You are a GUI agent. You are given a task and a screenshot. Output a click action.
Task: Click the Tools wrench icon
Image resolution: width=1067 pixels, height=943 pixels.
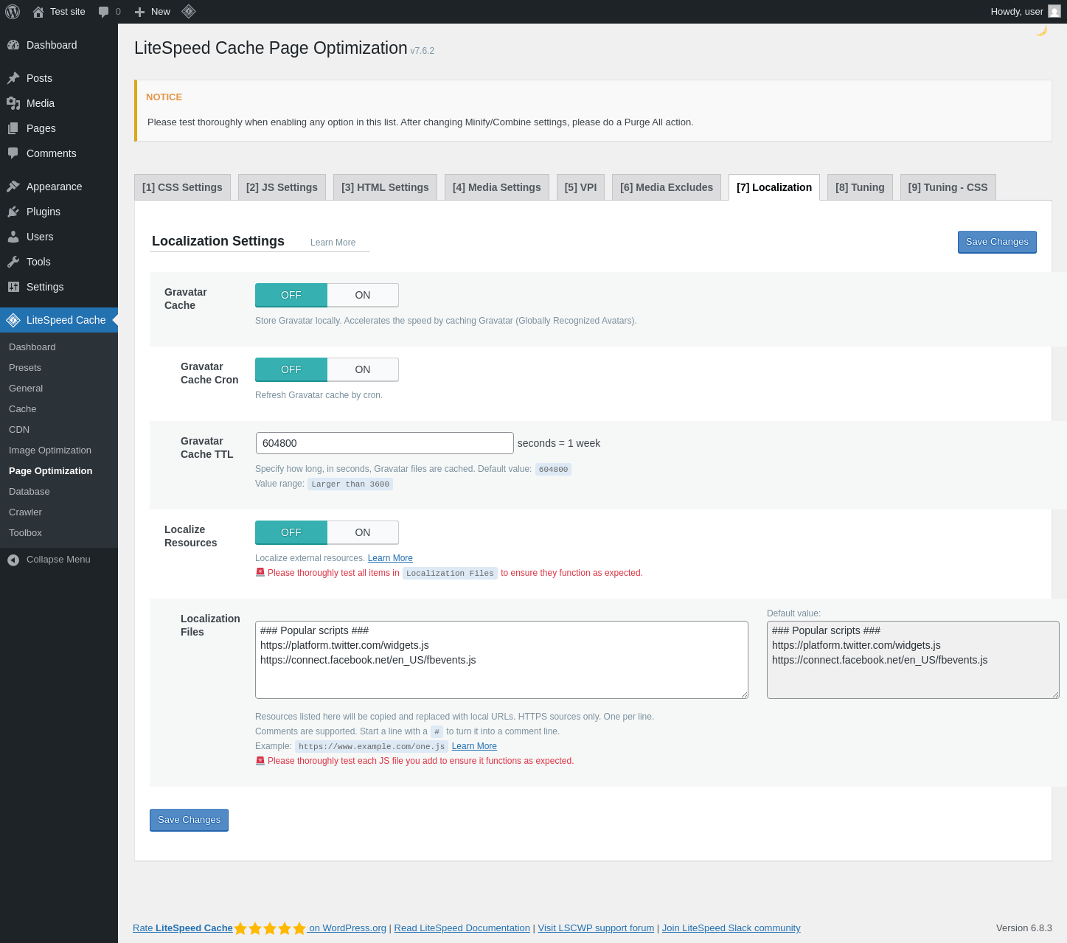13,262
